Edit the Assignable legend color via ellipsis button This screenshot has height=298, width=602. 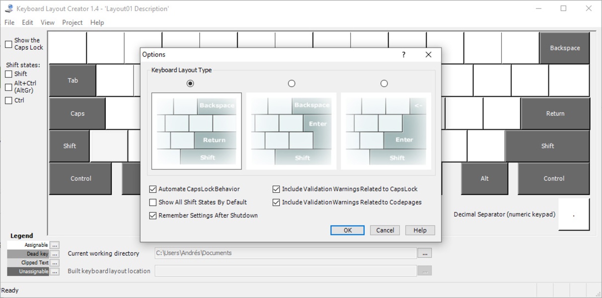point(55,245)
